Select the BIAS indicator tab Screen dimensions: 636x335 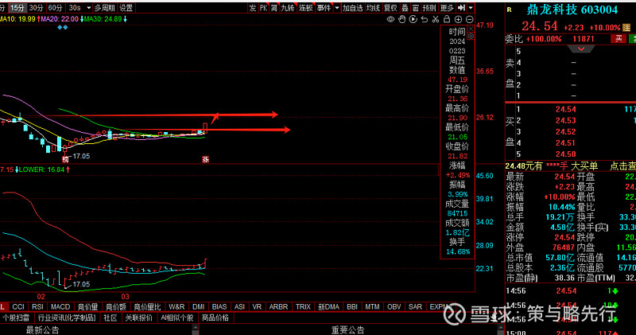pyautogui.click(x=219, y=307)
